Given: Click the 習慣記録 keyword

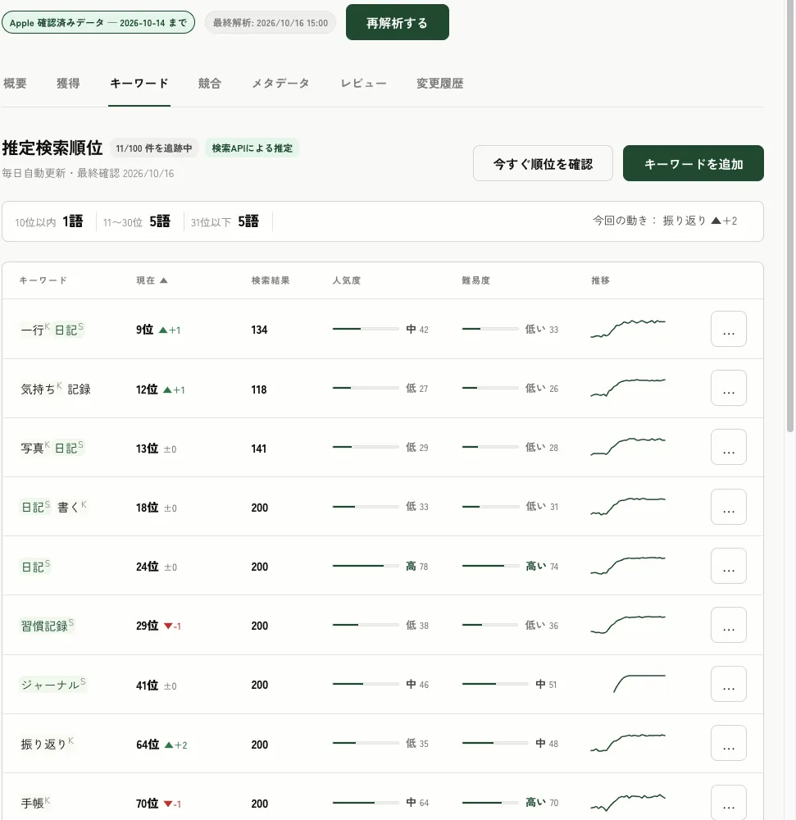Looking at the screenshot, I should click(47, 625).
